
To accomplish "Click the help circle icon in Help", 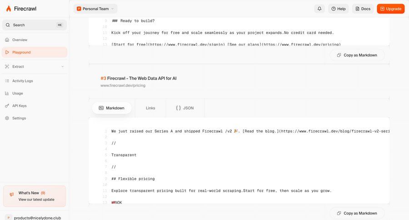I will tap(334, 9).
